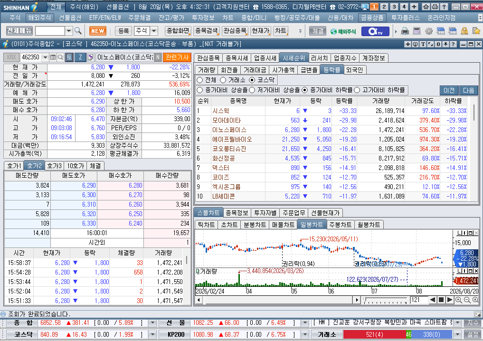The image size is (483, 341).
Task: Open the 선물옵션 menu
Action: [x=70, y=18]
